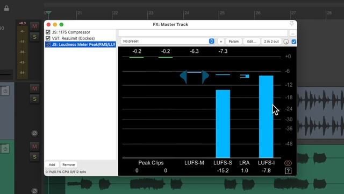The image size is (344, 194).
Task: Open the No preset dropdown
Action: click(167, 41)
